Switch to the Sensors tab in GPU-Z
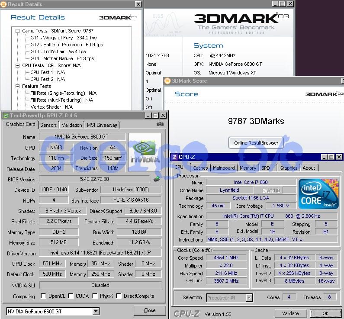The height and width of the screenshot is (319, 344). (x=48, y=125)
